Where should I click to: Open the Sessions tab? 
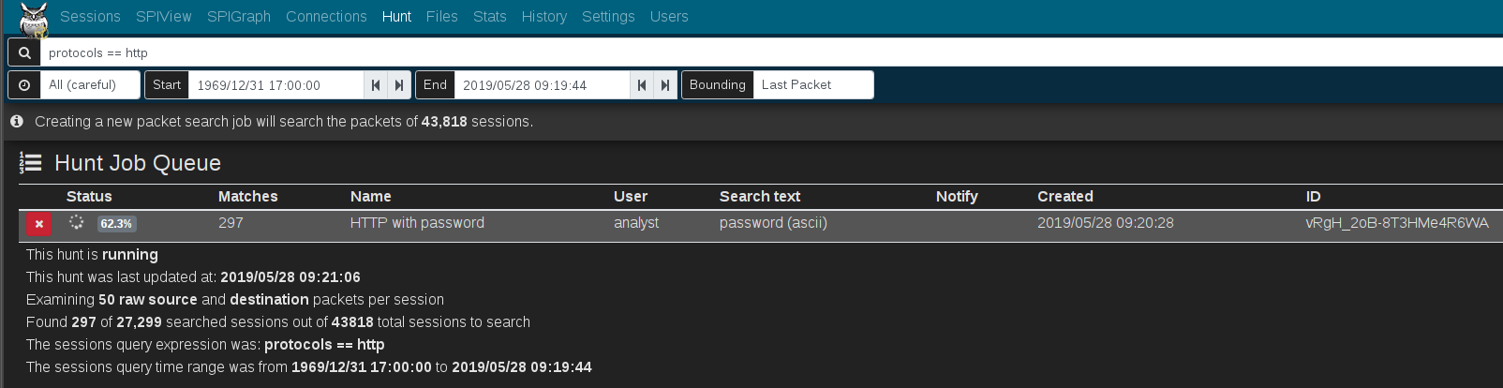[90, 17]
